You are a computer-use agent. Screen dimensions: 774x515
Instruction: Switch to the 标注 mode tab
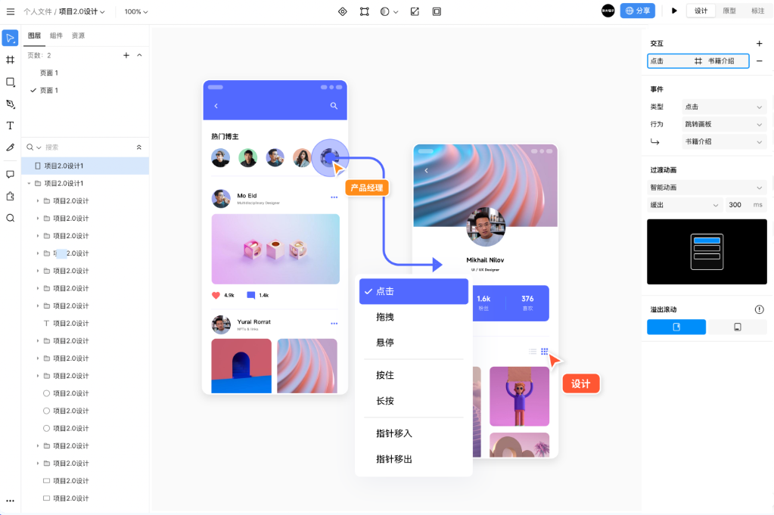click(x=757, y=11)
